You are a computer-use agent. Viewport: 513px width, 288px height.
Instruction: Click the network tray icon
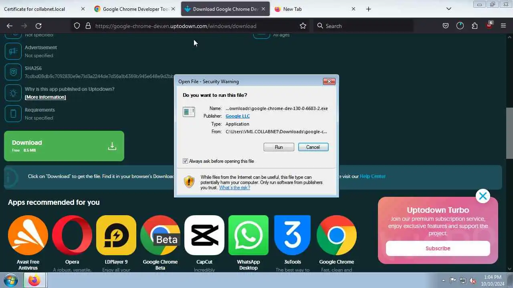click(x=463, y=280)
